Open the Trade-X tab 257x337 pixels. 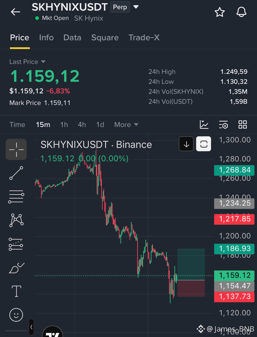point(144,38)
